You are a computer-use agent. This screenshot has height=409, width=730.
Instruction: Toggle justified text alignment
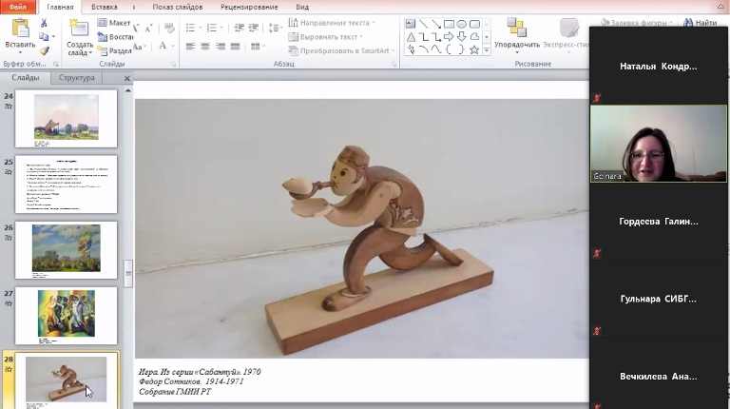235,47
